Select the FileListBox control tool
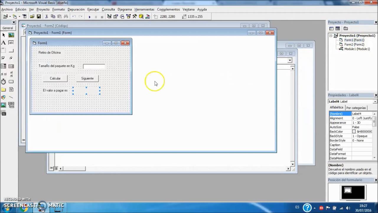This screenshot has height=213, width=378. [11, 90]
